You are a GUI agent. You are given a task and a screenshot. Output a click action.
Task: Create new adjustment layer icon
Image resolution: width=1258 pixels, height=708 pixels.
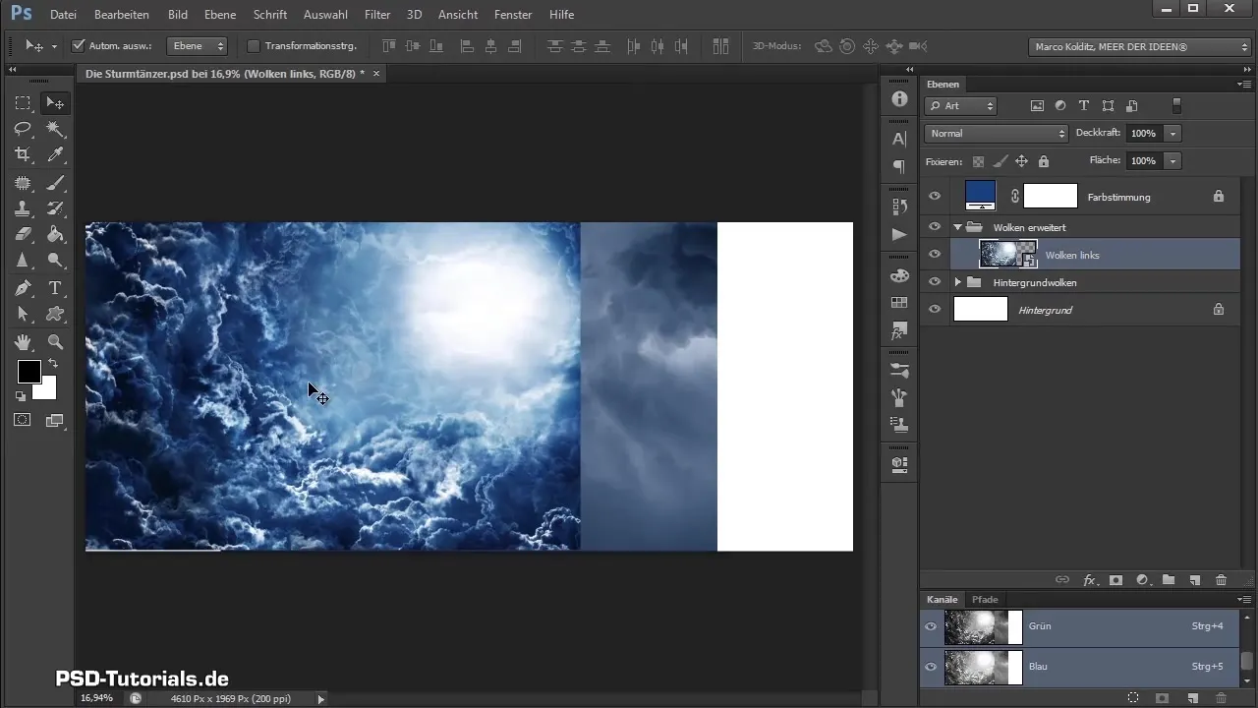[x=1142, y=580]
